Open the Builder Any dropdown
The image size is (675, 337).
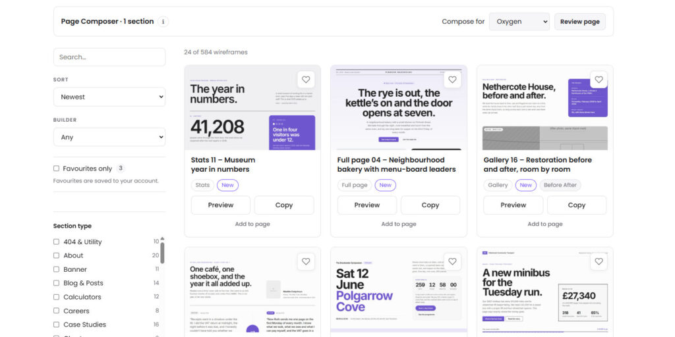pos(109,137)
